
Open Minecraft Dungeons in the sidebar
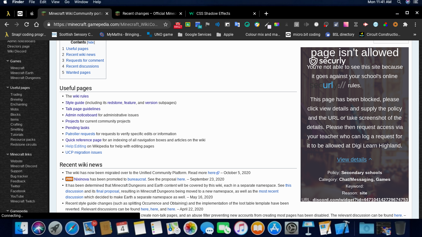tap(26, 78)
